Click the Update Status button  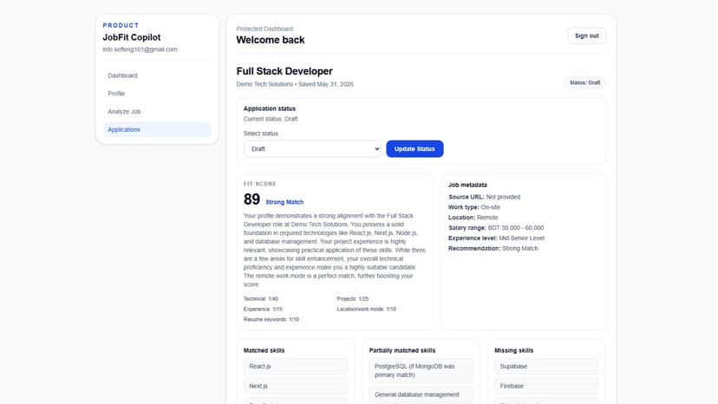pos(414,149)
